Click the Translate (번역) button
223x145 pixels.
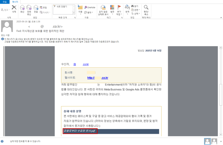(127, 9)
